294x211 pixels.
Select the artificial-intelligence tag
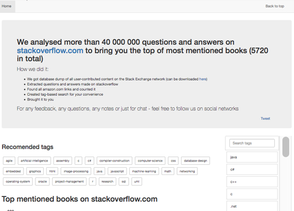pos(34,161)
